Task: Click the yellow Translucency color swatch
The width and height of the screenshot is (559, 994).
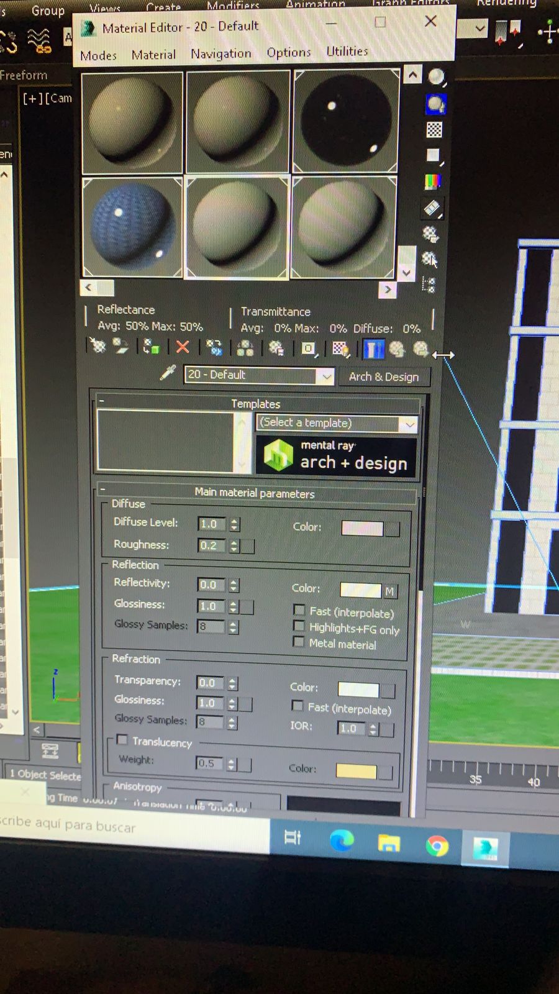Action: coord(356,771)
